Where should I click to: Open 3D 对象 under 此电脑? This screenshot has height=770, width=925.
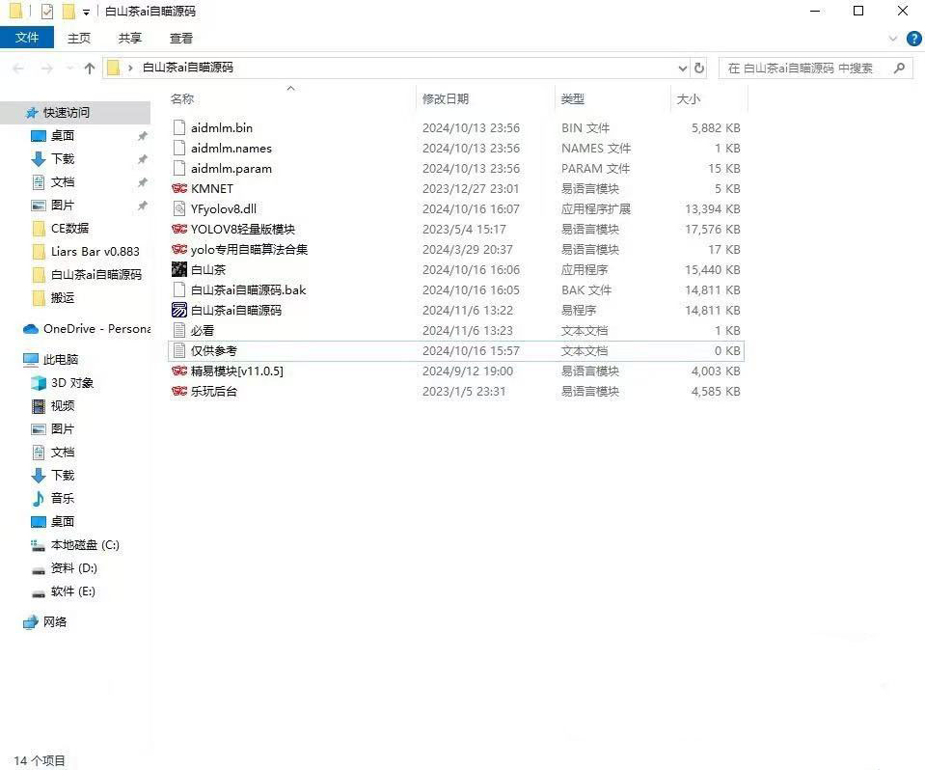[72, 383]
